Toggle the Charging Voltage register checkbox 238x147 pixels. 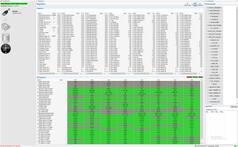pyautogui.click(x=38, y=50)
